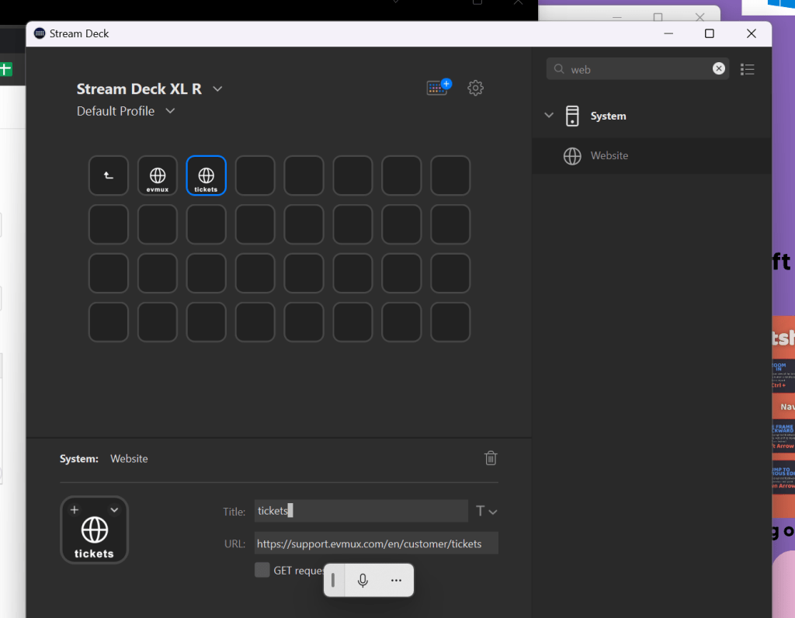Click the green plus icon in background window
The image size is (795, 618).
click(x=5, y=69)
